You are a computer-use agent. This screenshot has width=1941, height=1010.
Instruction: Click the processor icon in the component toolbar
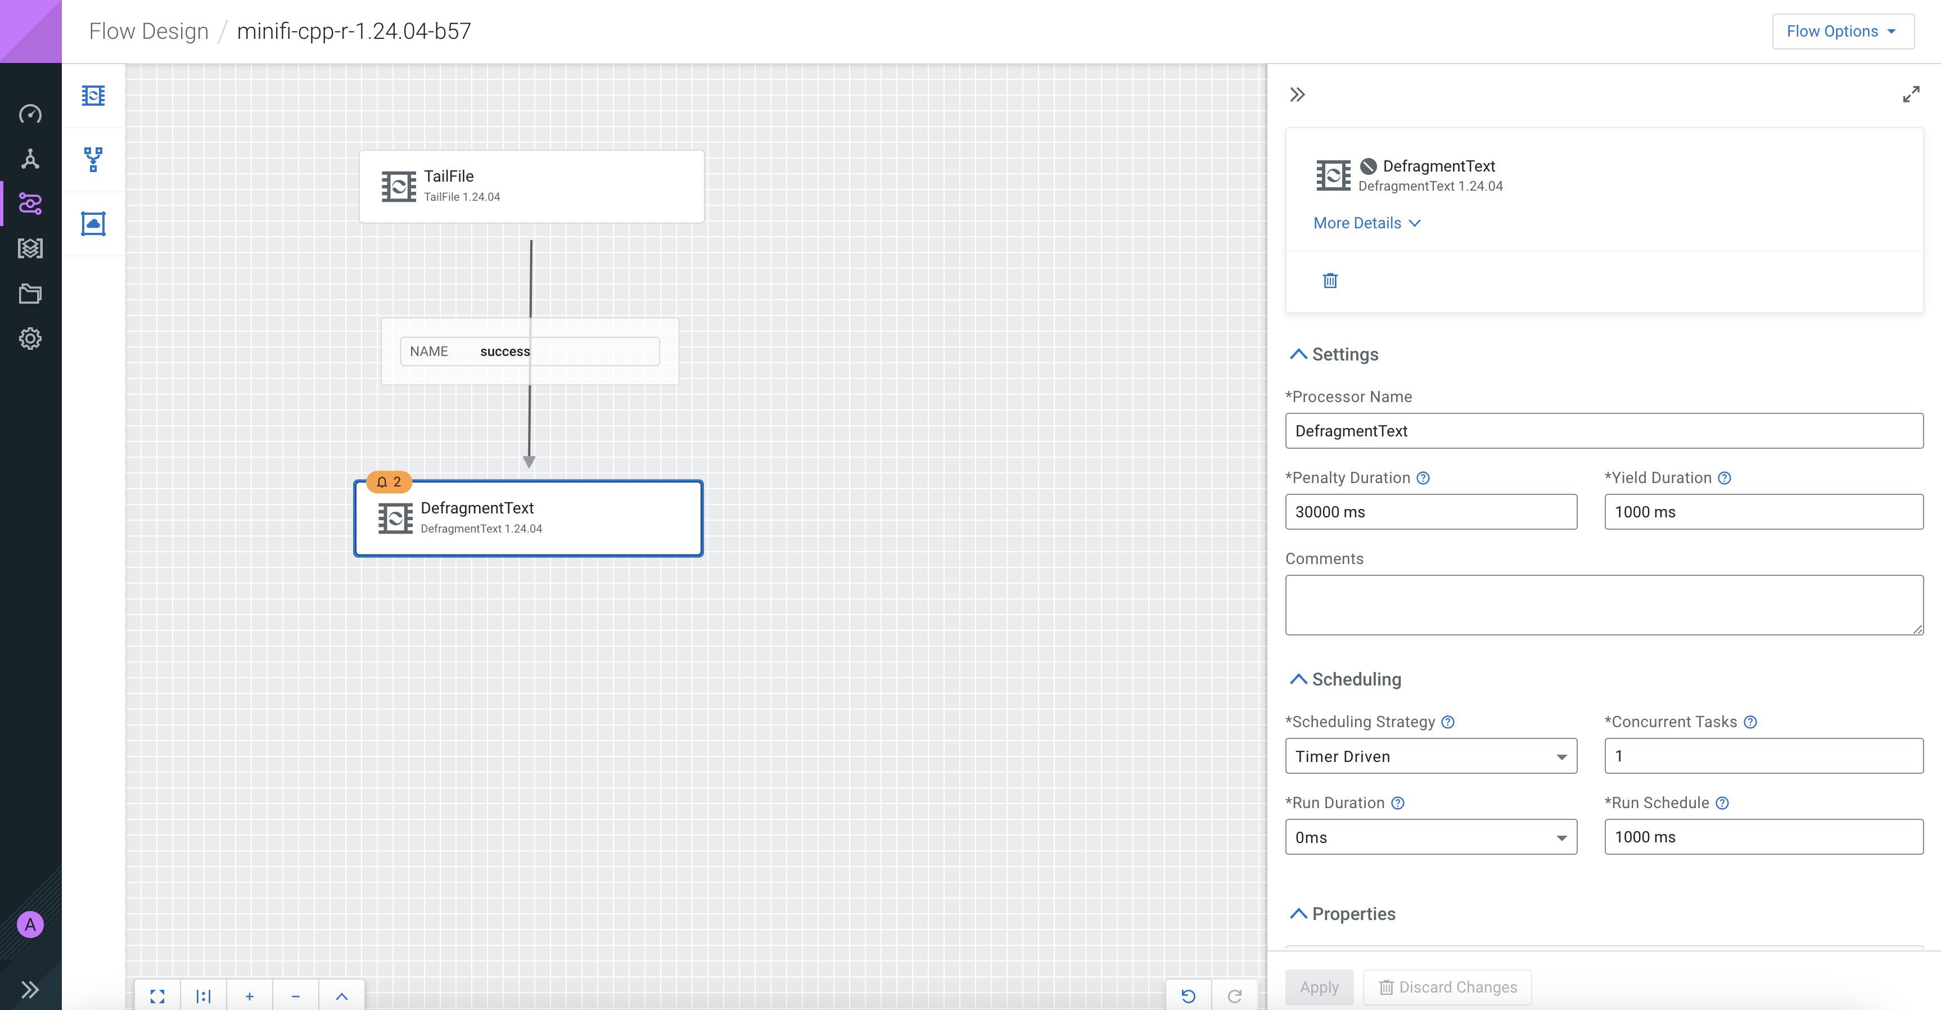pyautogui.click(x=93, y=96)
